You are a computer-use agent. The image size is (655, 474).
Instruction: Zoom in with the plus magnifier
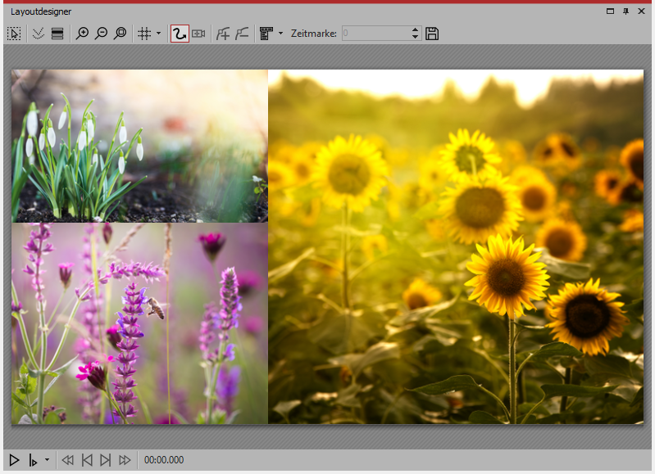(x=82, y=34)
